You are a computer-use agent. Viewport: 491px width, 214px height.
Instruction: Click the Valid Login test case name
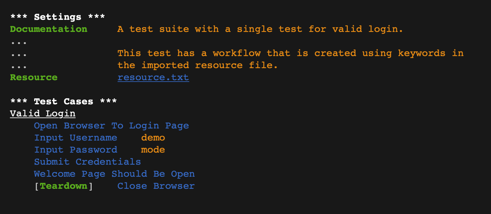[x=43, y=114]
